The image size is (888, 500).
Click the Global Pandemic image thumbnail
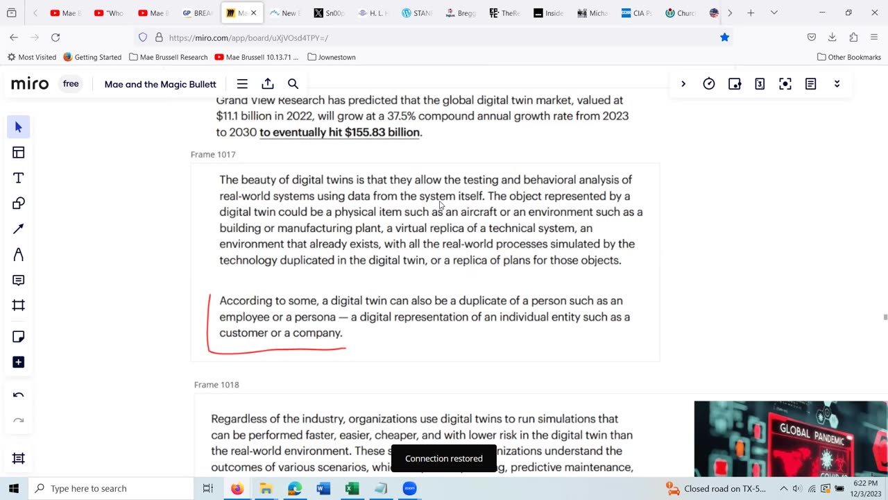coord(791,439)
